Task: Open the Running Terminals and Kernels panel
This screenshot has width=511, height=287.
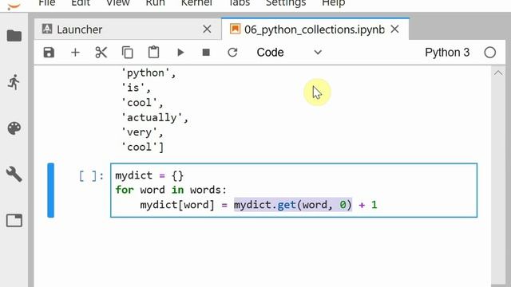Action: [14, 82]
